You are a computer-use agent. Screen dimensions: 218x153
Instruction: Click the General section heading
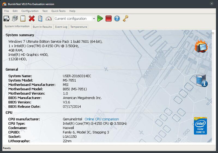click(12, 69)
